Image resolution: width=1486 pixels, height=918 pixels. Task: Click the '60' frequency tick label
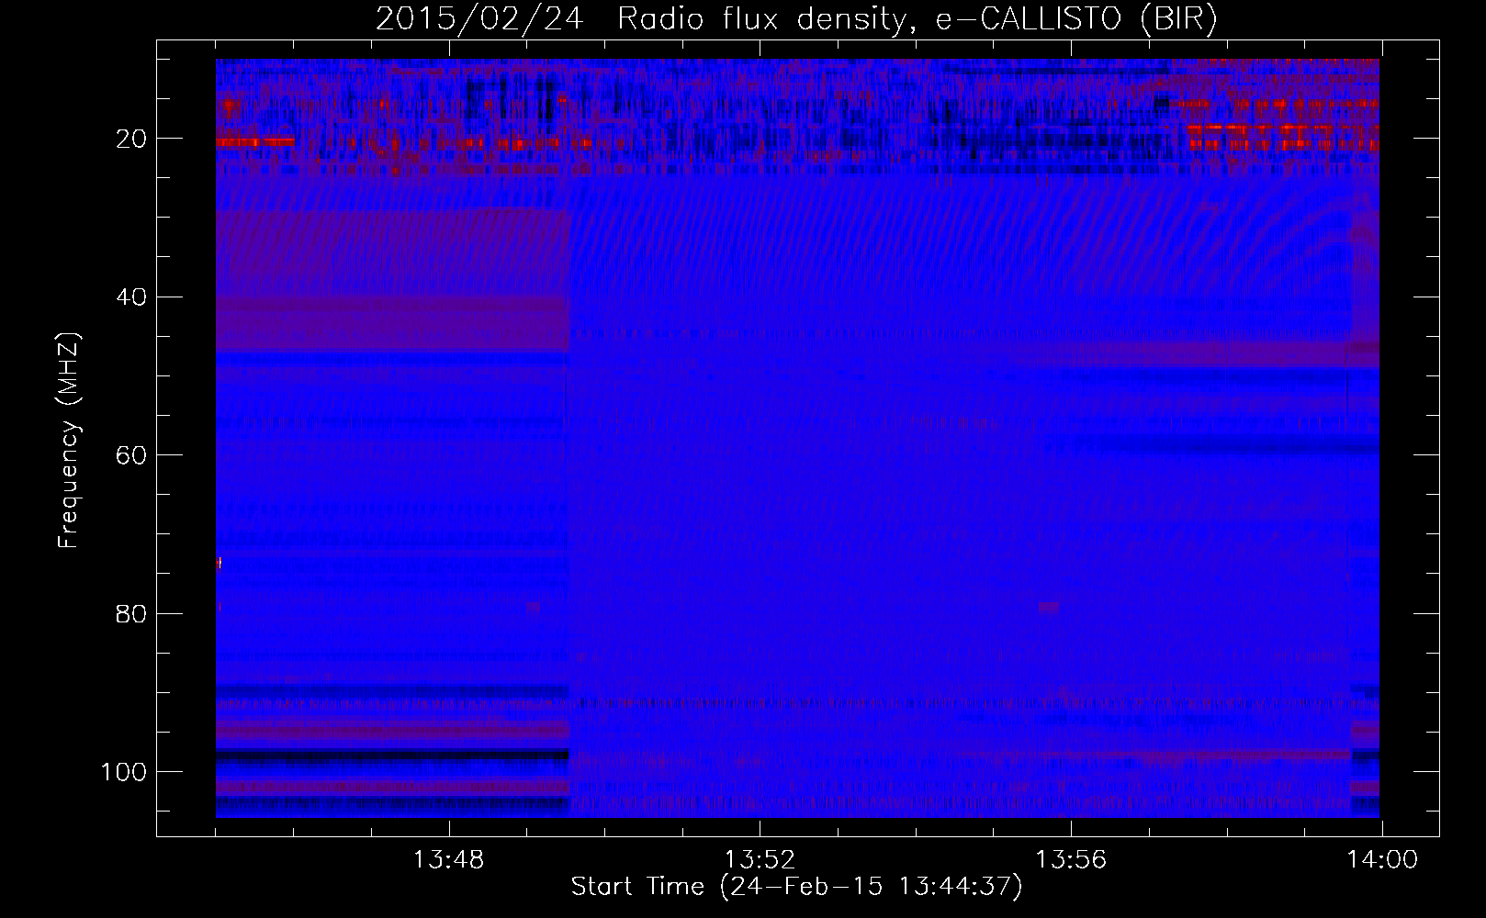pyautogui.click(x=132, y=455)
